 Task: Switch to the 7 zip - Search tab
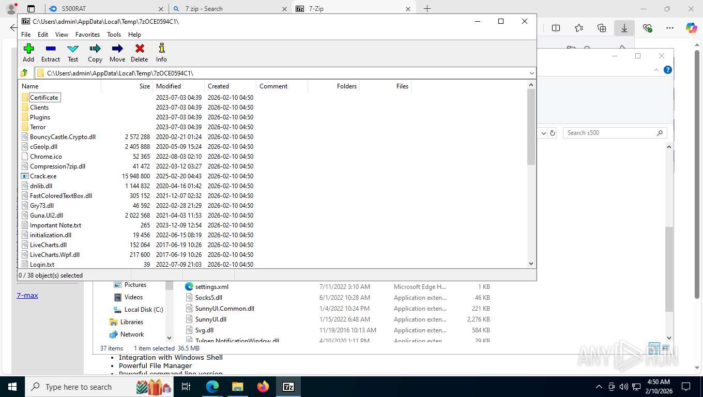pos(230,9)
